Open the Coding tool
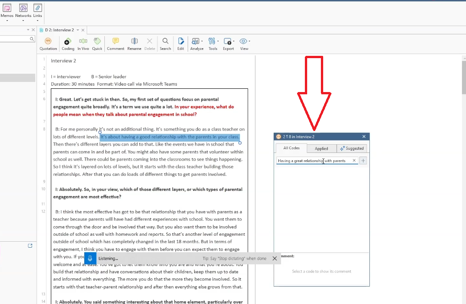 pos(68,43)
